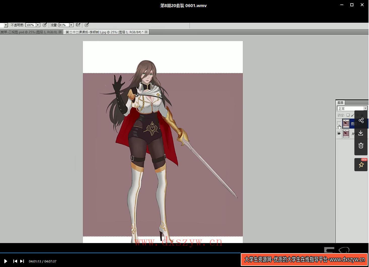Toggle tablet pressure for opacity icon
This screenshot has height=267, width=369.
pyautogui.click(x=45, y=25)
